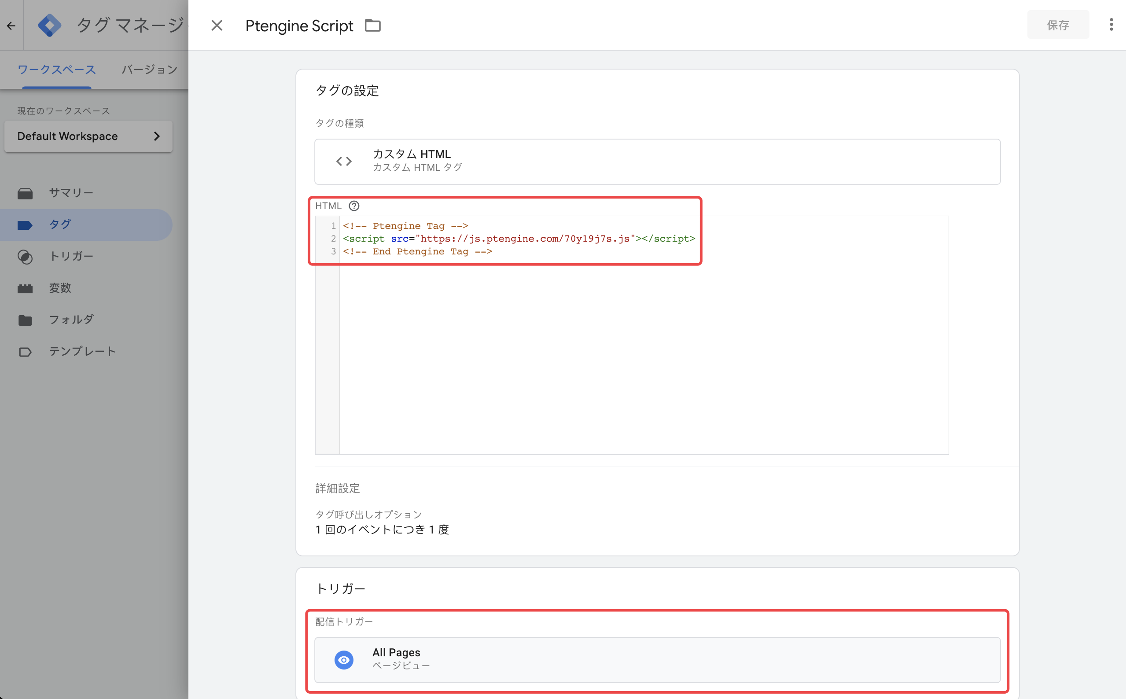This screenshot has width=1126, height=699.
Task: Click the テンプレート outline tag icon
Action: point(25,352)
